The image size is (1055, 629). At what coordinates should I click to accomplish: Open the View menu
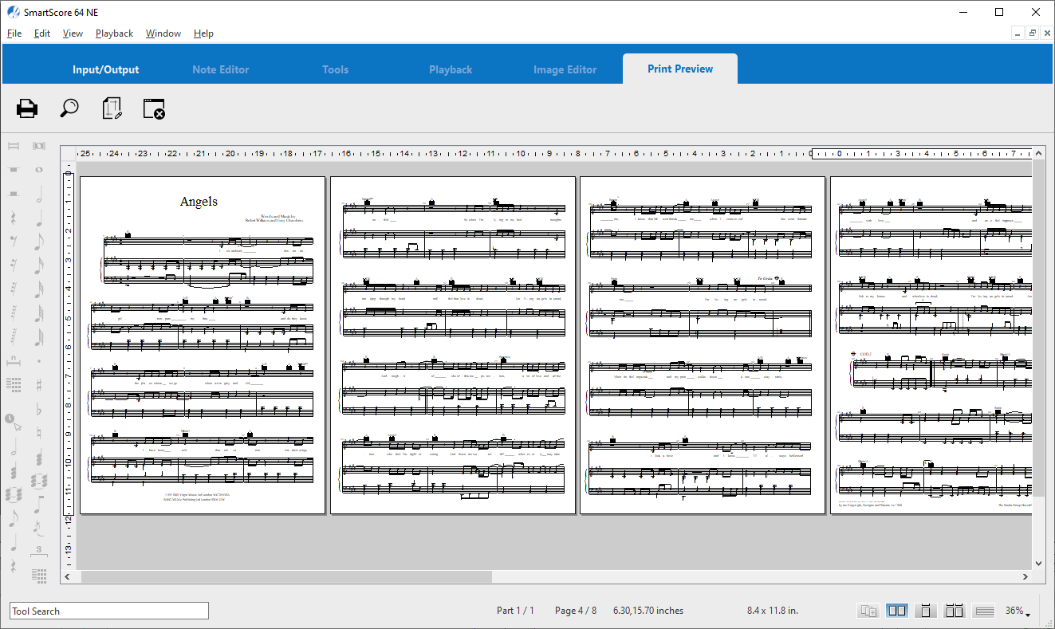pos(73,33)
